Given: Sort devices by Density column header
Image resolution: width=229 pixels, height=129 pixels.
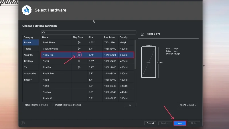Looking at the screenshot, I should point(124,37).
